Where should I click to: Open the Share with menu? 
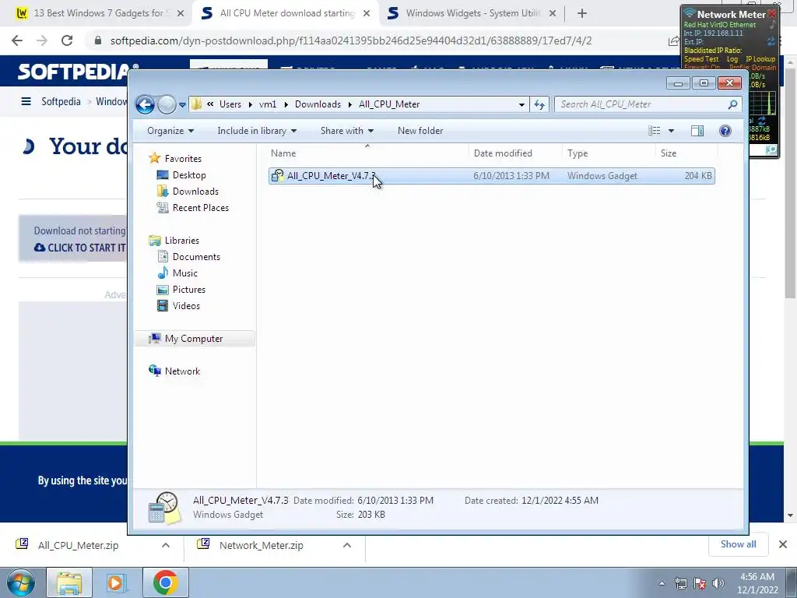(x=346, y=131)
